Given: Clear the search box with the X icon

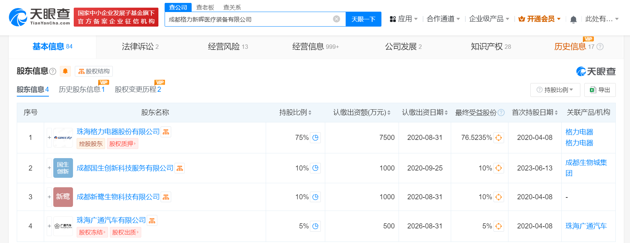Looking at the screenshot, I should point(337,19).
